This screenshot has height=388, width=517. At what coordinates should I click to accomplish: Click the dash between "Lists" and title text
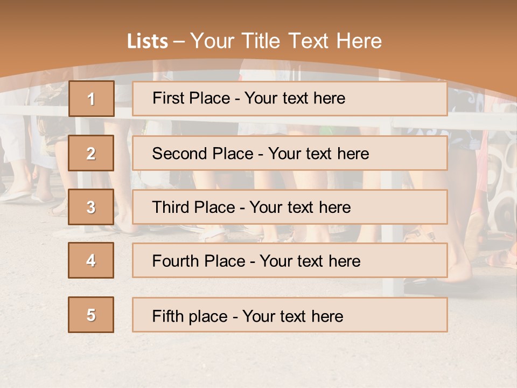click(x=179, y=41)
